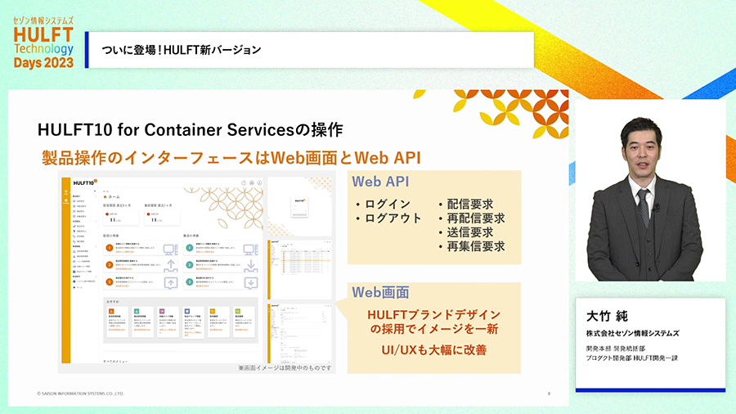Viewport: 736px width, 414px height.
Task: Open the help icon in dashboard header
Action: [x=243, y=182]
